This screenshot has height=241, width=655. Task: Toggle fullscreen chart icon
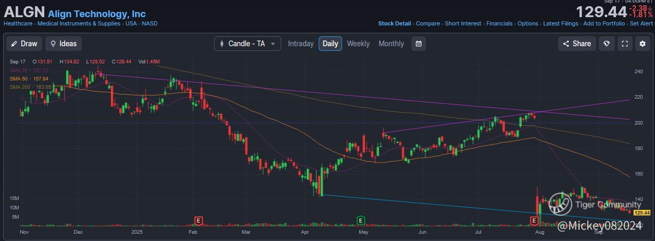625,44
